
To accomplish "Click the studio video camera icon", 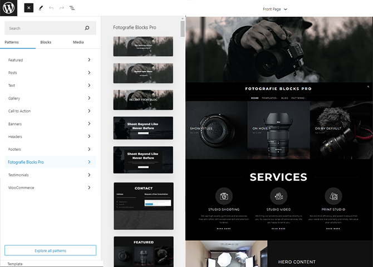I will 278,196.
